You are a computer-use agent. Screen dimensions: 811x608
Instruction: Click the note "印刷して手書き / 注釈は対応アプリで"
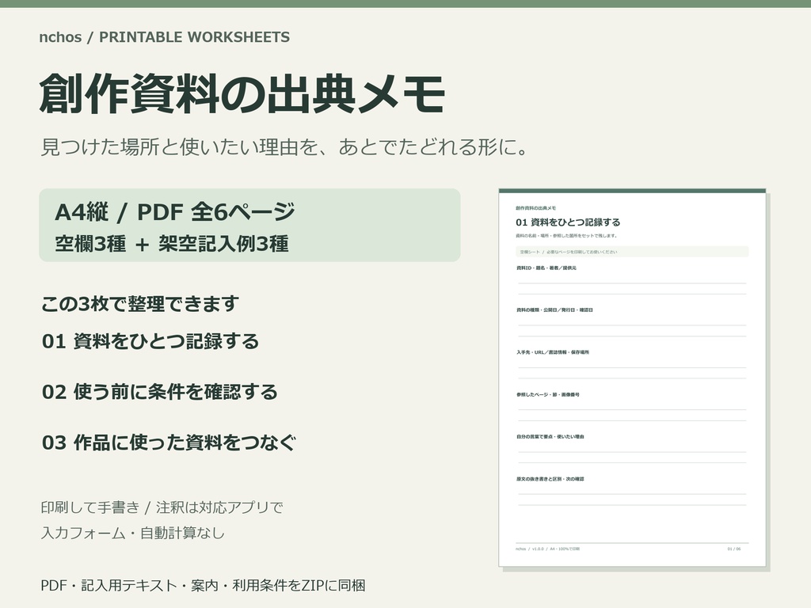162,507
